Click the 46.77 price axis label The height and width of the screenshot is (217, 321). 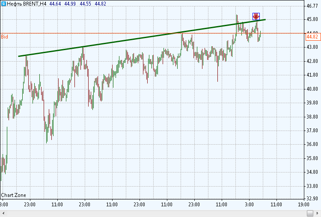coord(312,6)
